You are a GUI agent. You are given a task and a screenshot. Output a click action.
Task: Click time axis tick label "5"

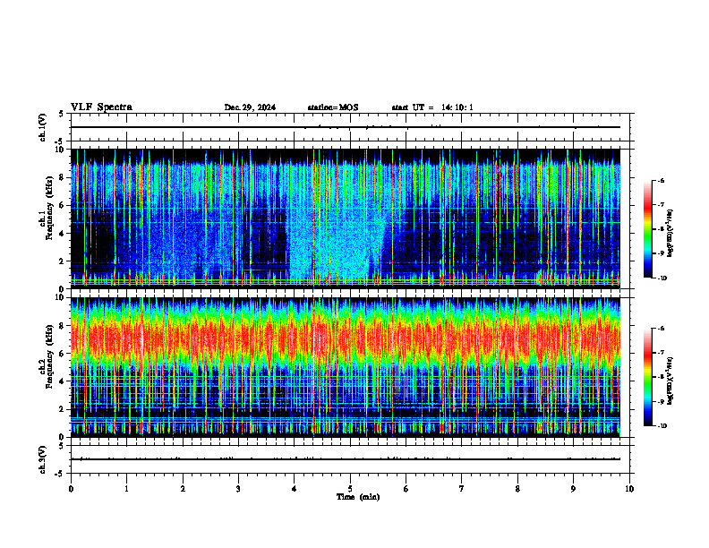350,489
